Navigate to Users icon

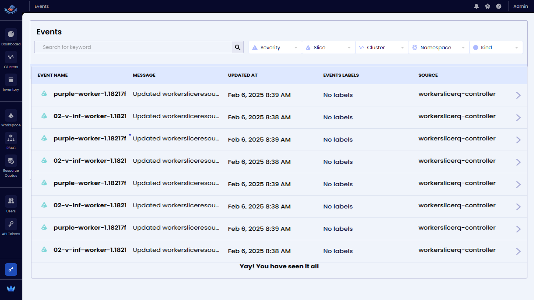[11, 201]
